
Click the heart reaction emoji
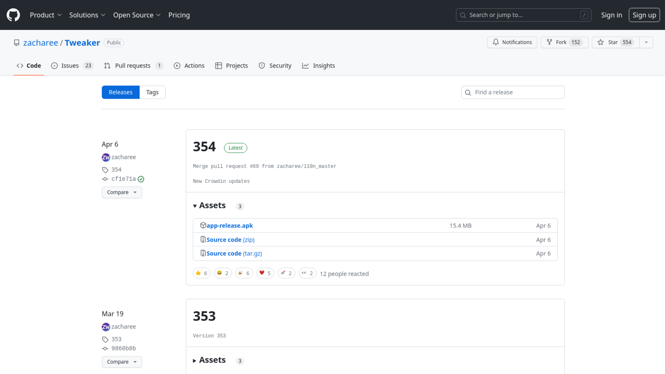point(265,273)
